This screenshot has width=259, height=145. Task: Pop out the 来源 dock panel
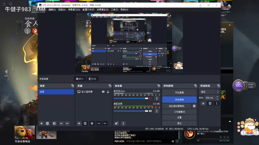point(110,86)
